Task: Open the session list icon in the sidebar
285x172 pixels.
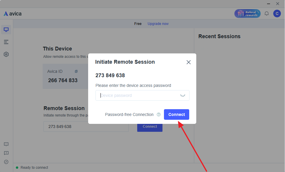Action: [6, 42]
